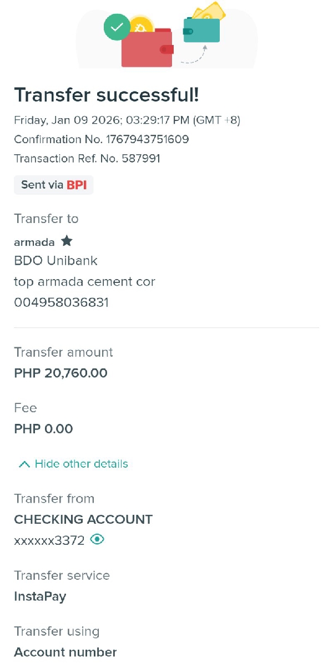Click the BDO Unibank bank name
Screen dimensions: 333x663
click(x=56, y=261)
